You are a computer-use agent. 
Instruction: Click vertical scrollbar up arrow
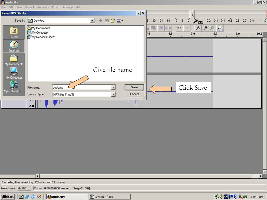(265, 40)
